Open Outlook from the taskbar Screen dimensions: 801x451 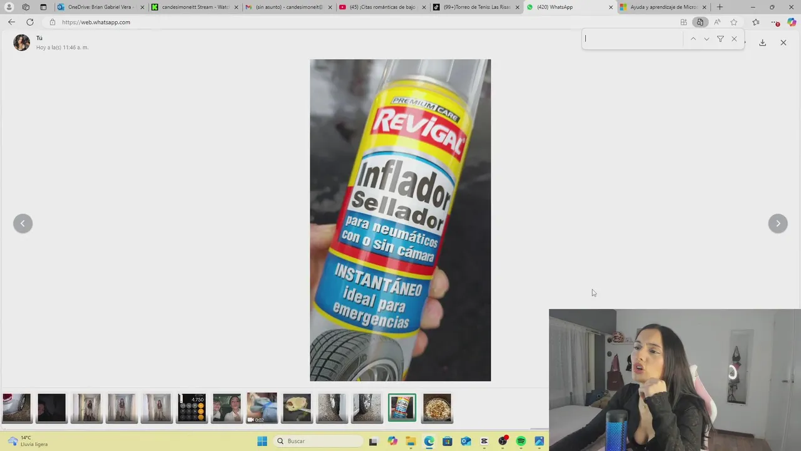point(466,441)
